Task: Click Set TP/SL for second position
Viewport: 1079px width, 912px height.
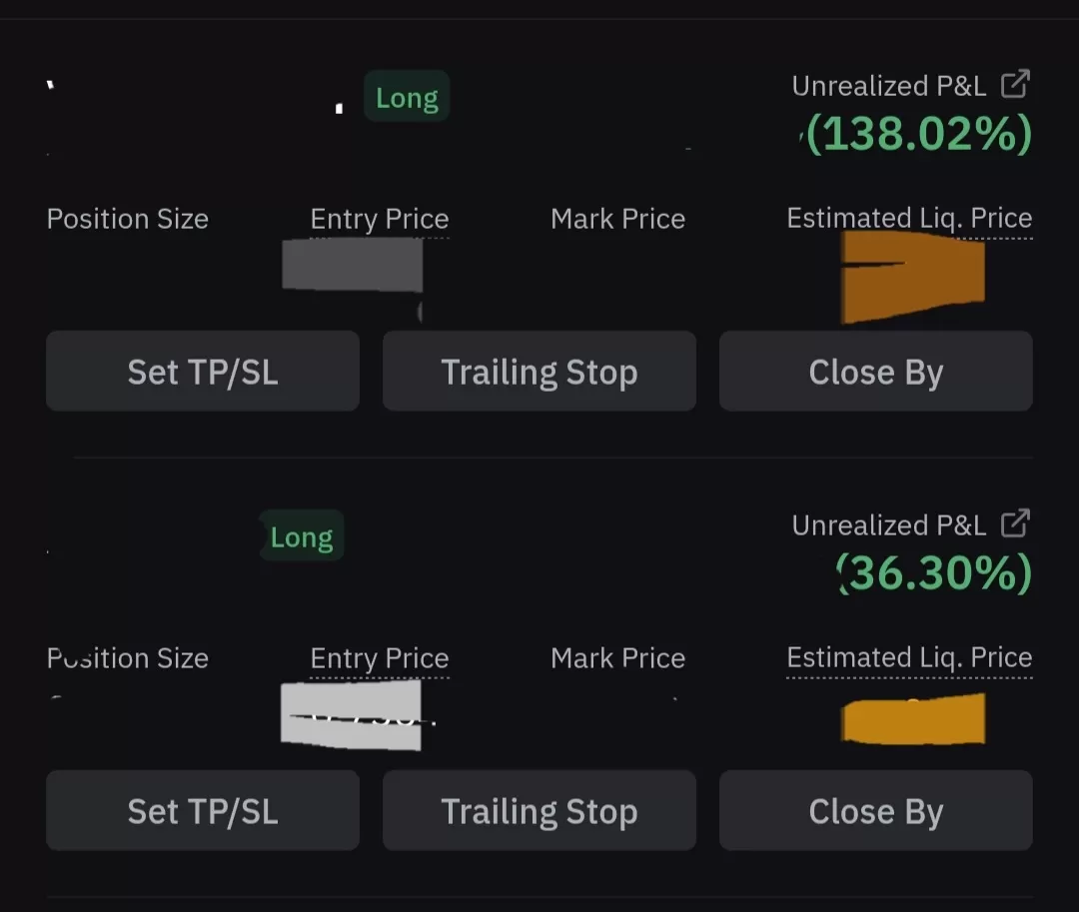Action: pos(202,810)
